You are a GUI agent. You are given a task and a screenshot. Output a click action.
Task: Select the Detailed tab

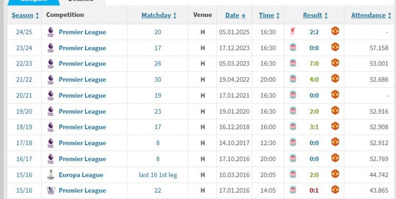(81, 1)
